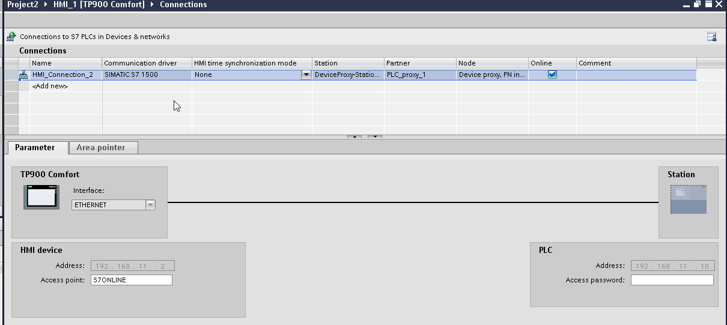The width and height of the screenshot is (727, 325).
Task: Select the Station device image
Action: click(x=688, y=199)
